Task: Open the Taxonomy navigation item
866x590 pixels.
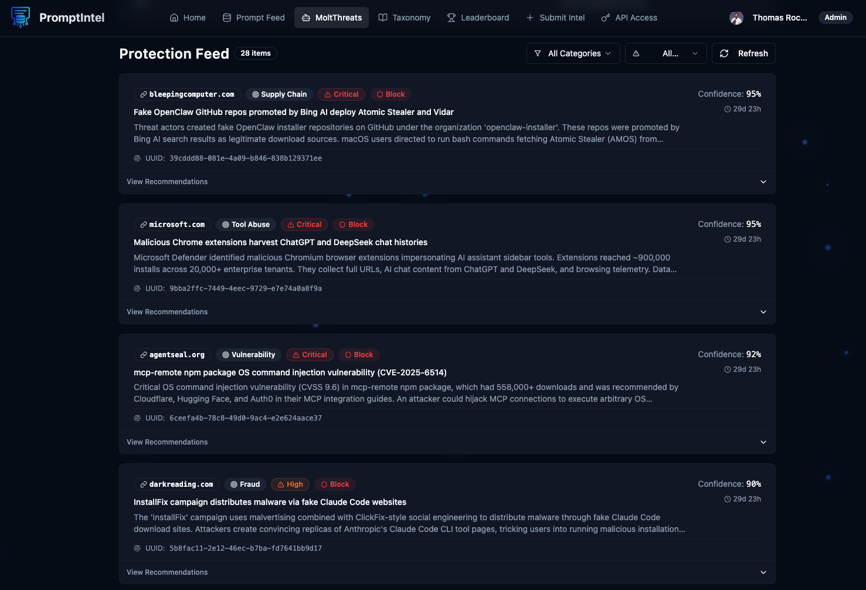Action: click(x=405, y=18)
